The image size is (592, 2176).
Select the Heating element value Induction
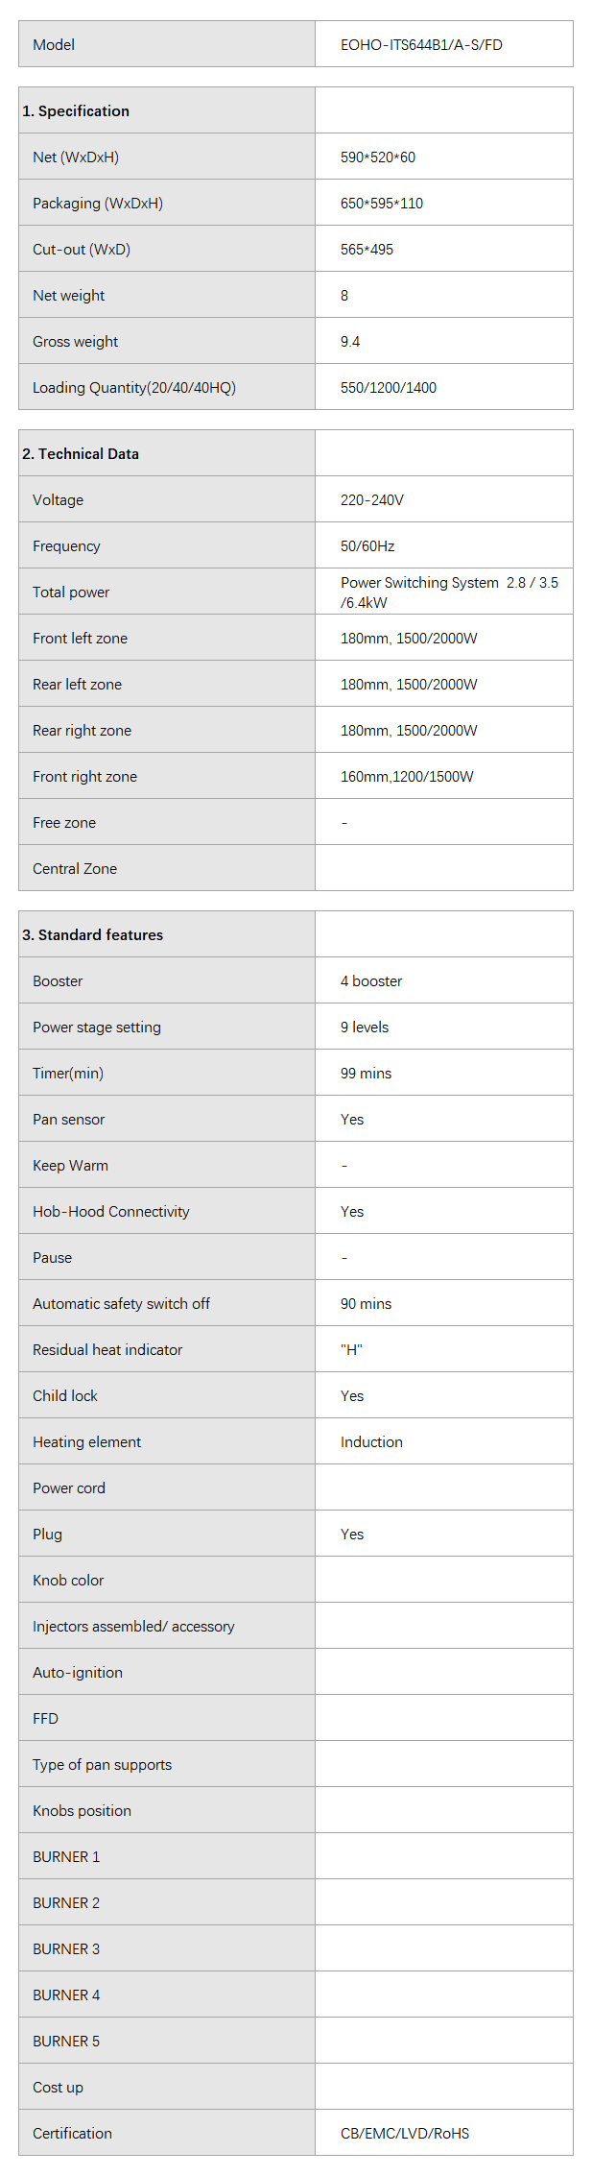tap(371, 1442)
